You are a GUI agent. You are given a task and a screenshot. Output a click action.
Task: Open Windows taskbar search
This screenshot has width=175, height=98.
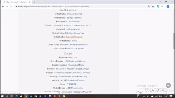point(7,96)
